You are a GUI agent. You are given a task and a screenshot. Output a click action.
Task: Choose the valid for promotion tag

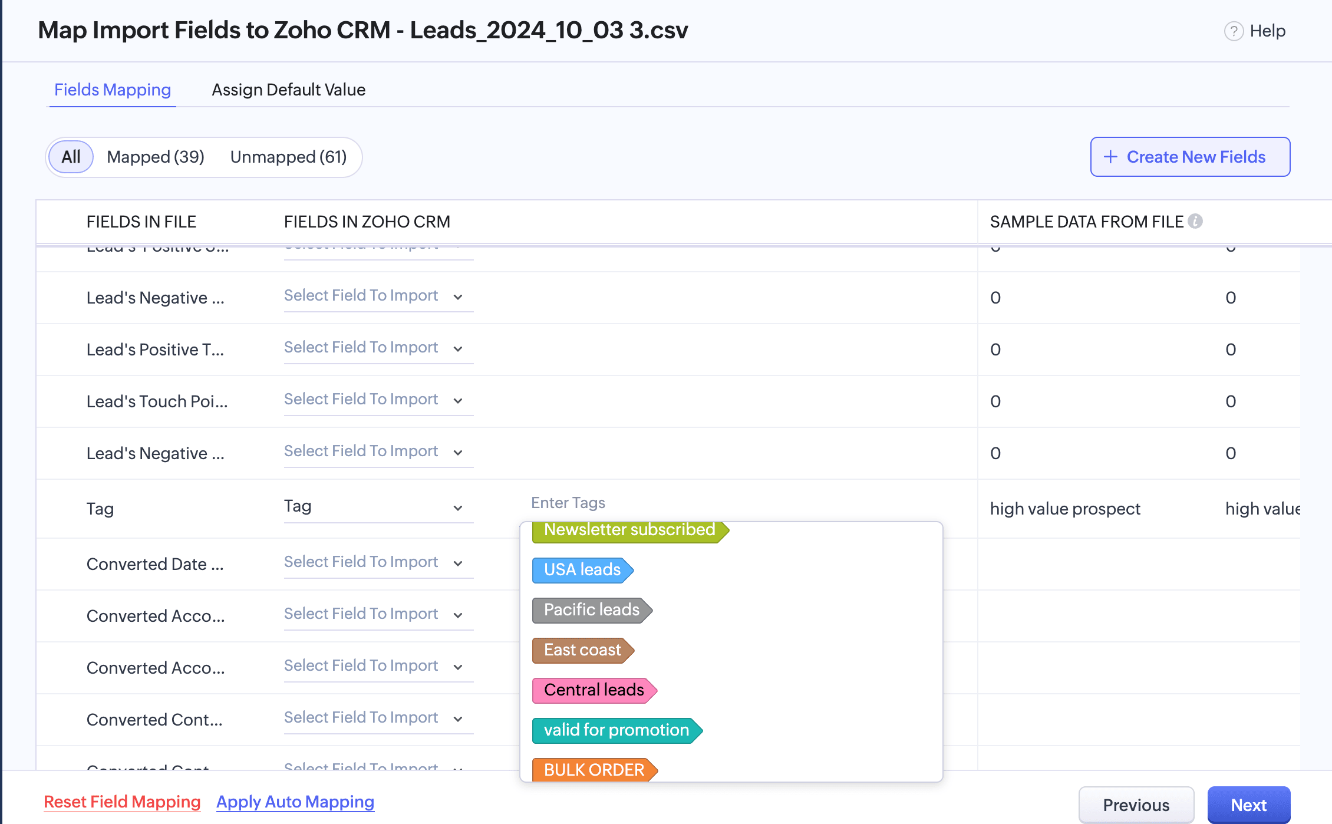click(x=616, y=730)
